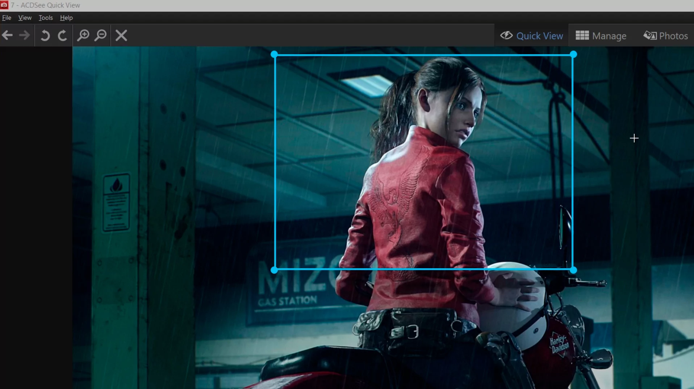Viewport: 694px width, 389px height.
Task: Click the top-left selection corner handle
Action: pyautogui.click(x=274, y=55)
